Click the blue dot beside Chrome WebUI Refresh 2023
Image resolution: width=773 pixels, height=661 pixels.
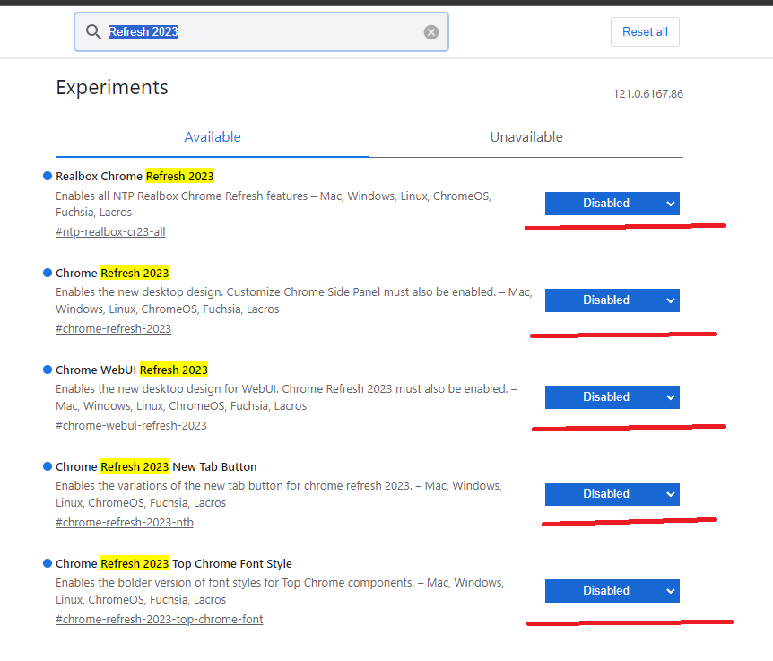pyautogui.click(x=48, y=370)
